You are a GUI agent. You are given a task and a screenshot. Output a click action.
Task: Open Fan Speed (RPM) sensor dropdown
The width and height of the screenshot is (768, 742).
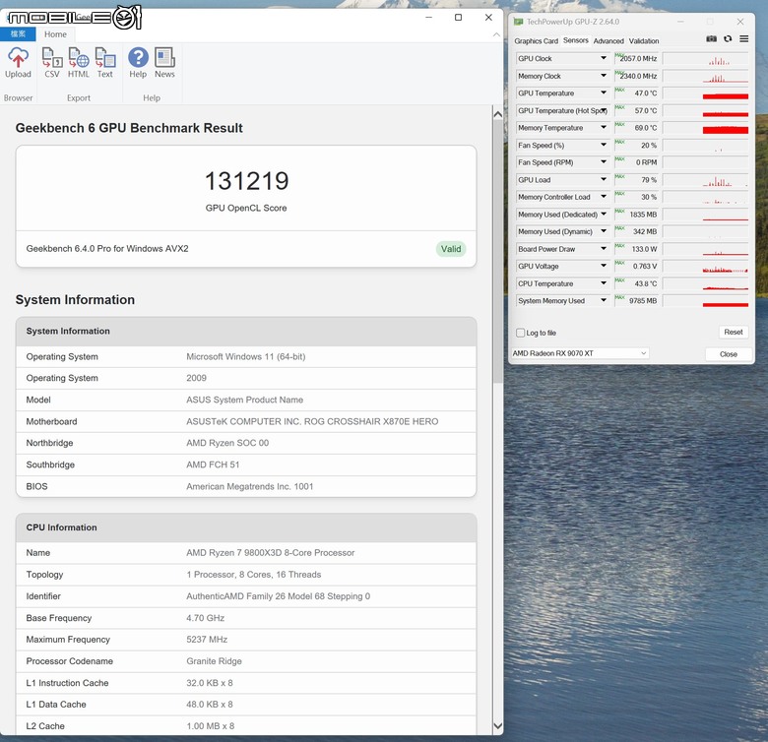click(x=604, y=162)
